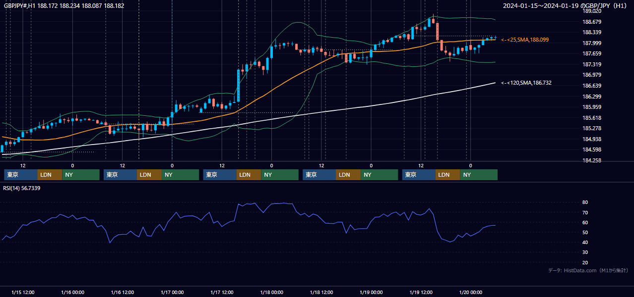Click the RSI 30 scale label
Image resolution: width=634 pixels, height=297 pixels.
point(585,252)
